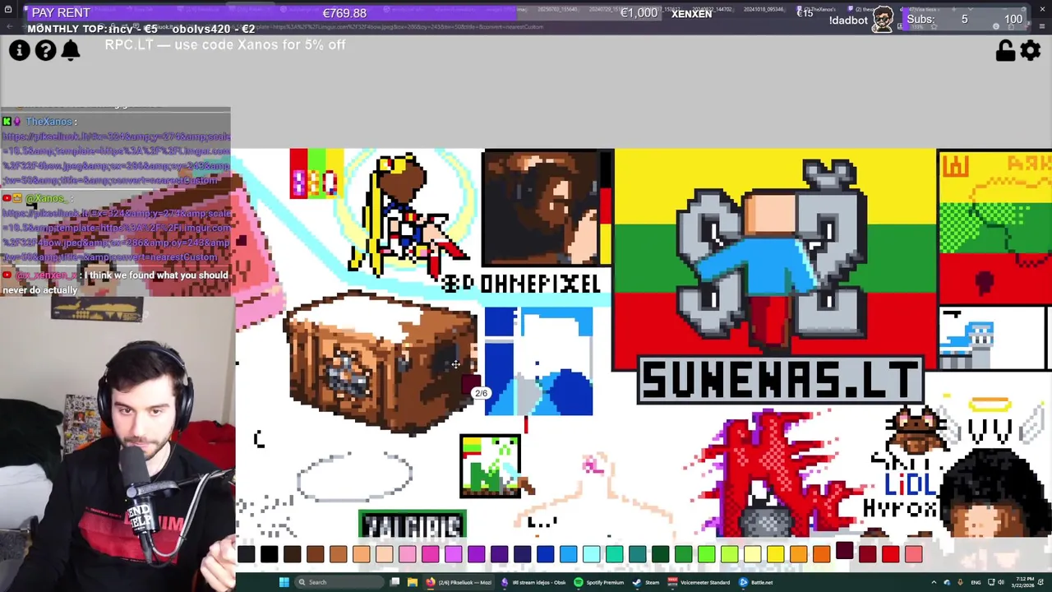This screenshot has height=592, width=1052.
Task: Click the RPC.LT promo code banner text
Action: click(225, 44)
